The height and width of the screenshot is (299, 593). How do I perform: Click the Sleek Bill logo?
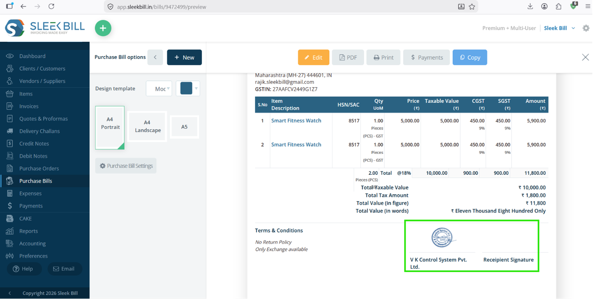tap(45, 28)
